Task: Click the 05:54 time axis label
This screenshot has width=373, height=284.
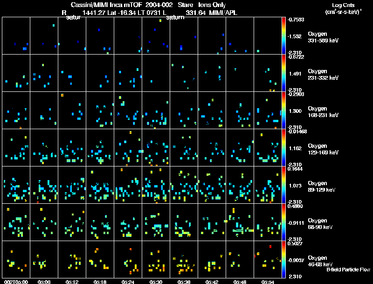Action: [268, 282]
